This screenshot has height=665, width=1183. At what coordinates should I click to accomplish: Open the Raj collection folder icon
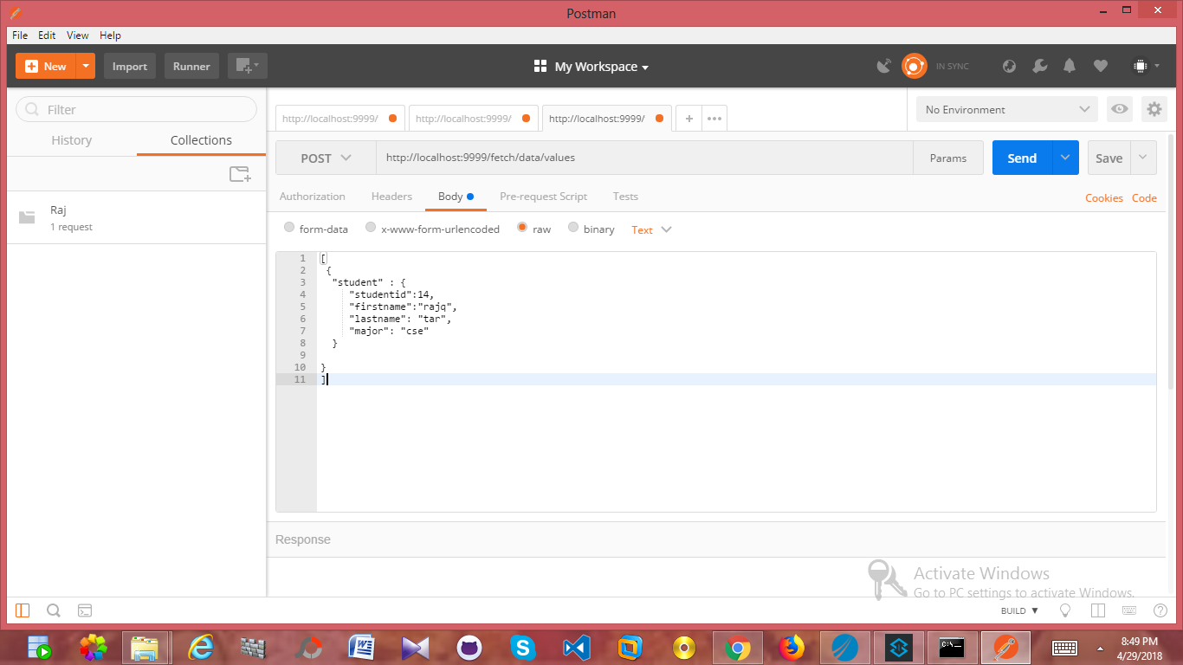[27, 217]
